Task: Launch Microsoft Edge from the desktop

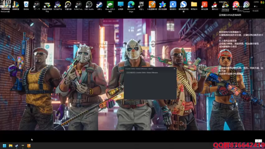Action: coord(131,7)
